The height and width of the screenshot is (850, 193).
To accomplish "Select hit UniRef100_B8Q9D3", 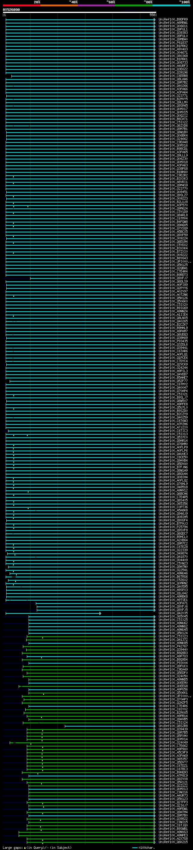I will point(173,653).
